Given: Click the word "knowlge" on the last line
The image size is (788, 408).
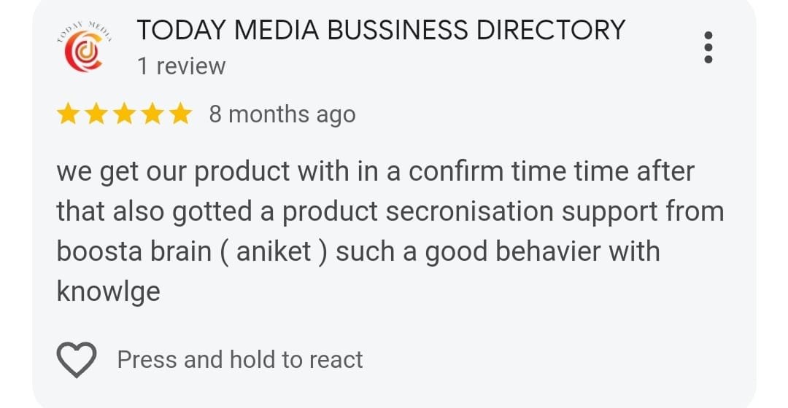Looking at the screenshot, I should [x=109, y=292].
